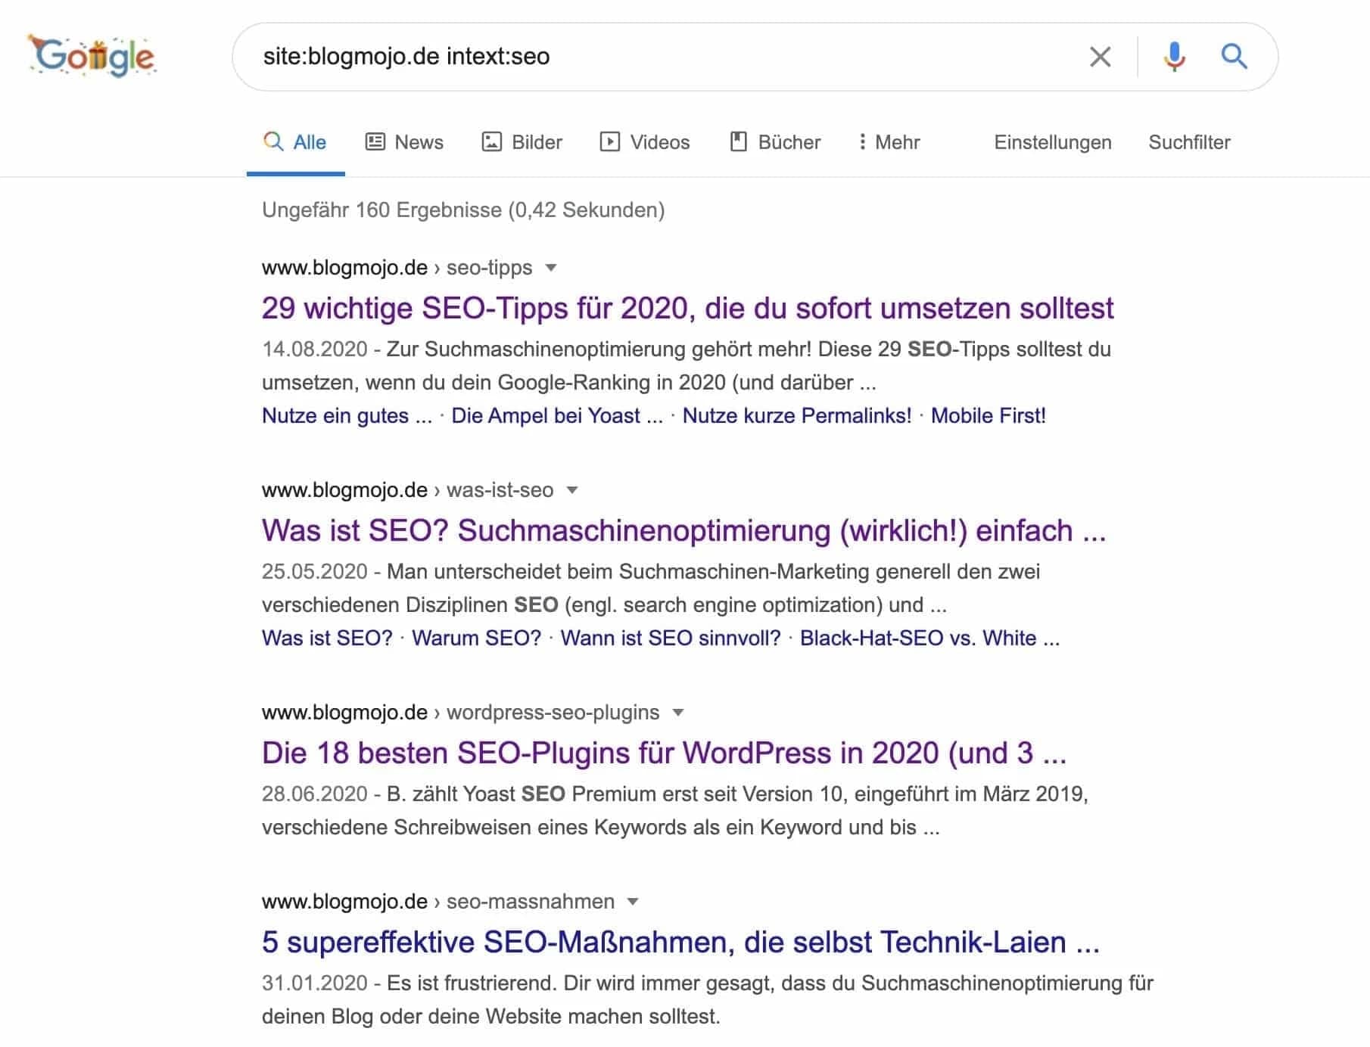
Task: Open 'Die 18 besten SEO-Plugins' result
Action: [x=665, y=753]
